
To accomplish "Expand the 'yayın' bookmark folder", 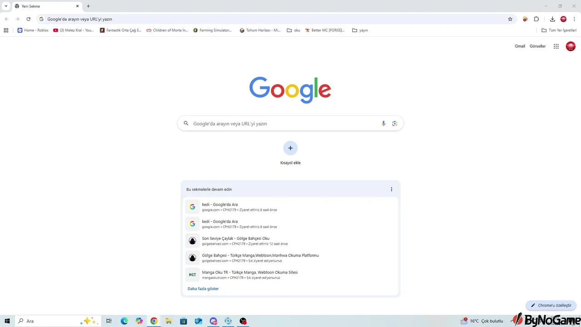I will coord(360,30).
